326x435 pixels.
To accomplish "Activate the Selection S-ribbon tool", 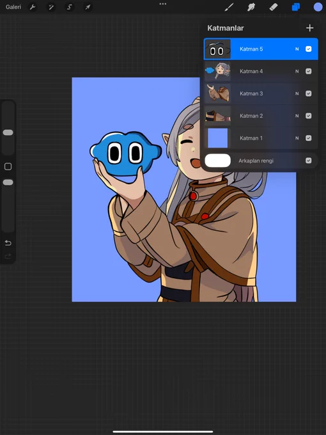I will click(69, 7).
